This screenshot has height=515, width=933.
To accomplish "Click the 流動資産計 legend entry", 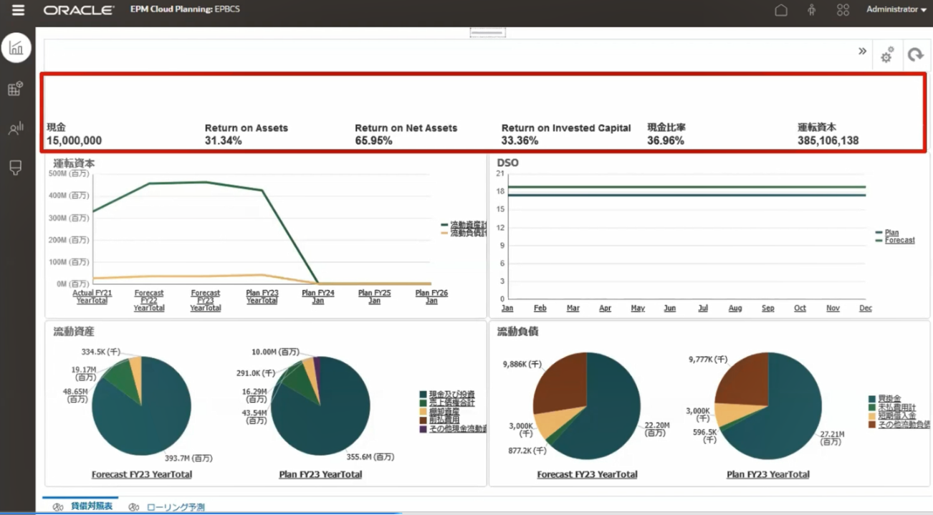I will [468, 225].
